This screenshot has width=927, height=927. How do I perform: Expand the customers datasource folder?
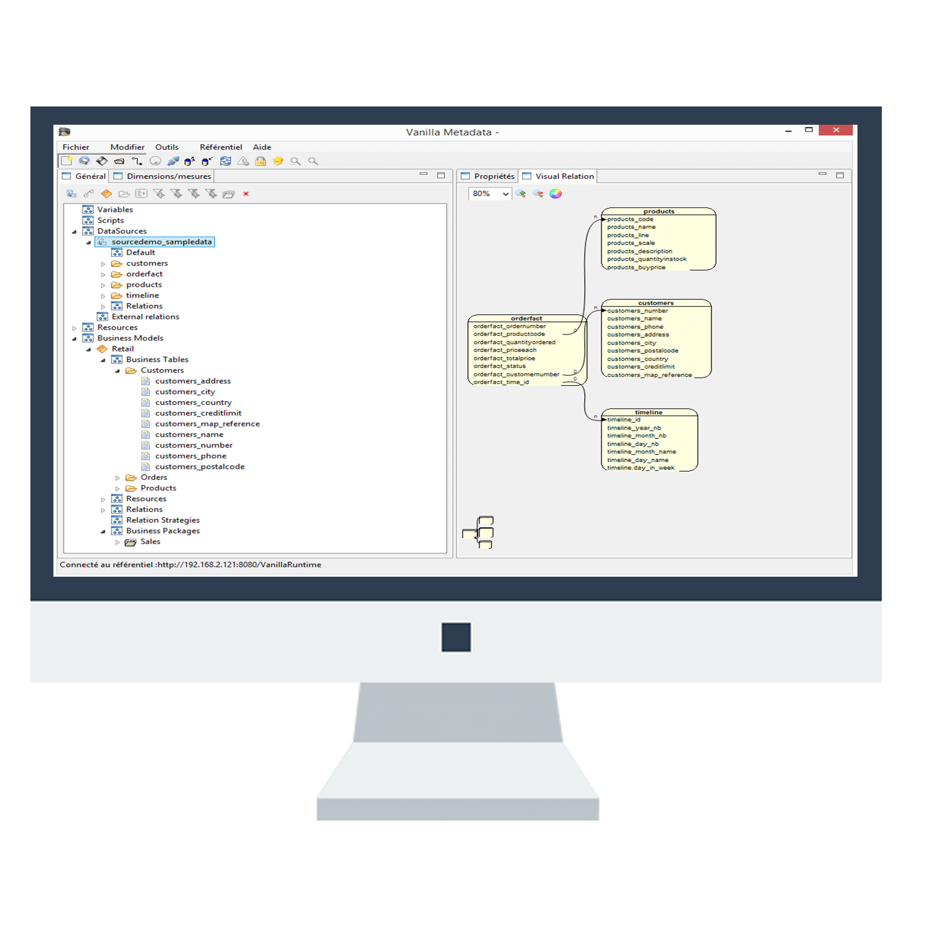point(103,264)
